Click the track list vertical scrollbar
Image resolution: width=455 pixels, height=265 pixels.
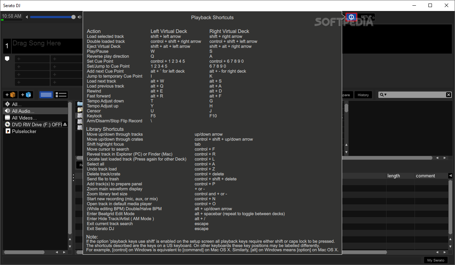click(x=450, y=208)
